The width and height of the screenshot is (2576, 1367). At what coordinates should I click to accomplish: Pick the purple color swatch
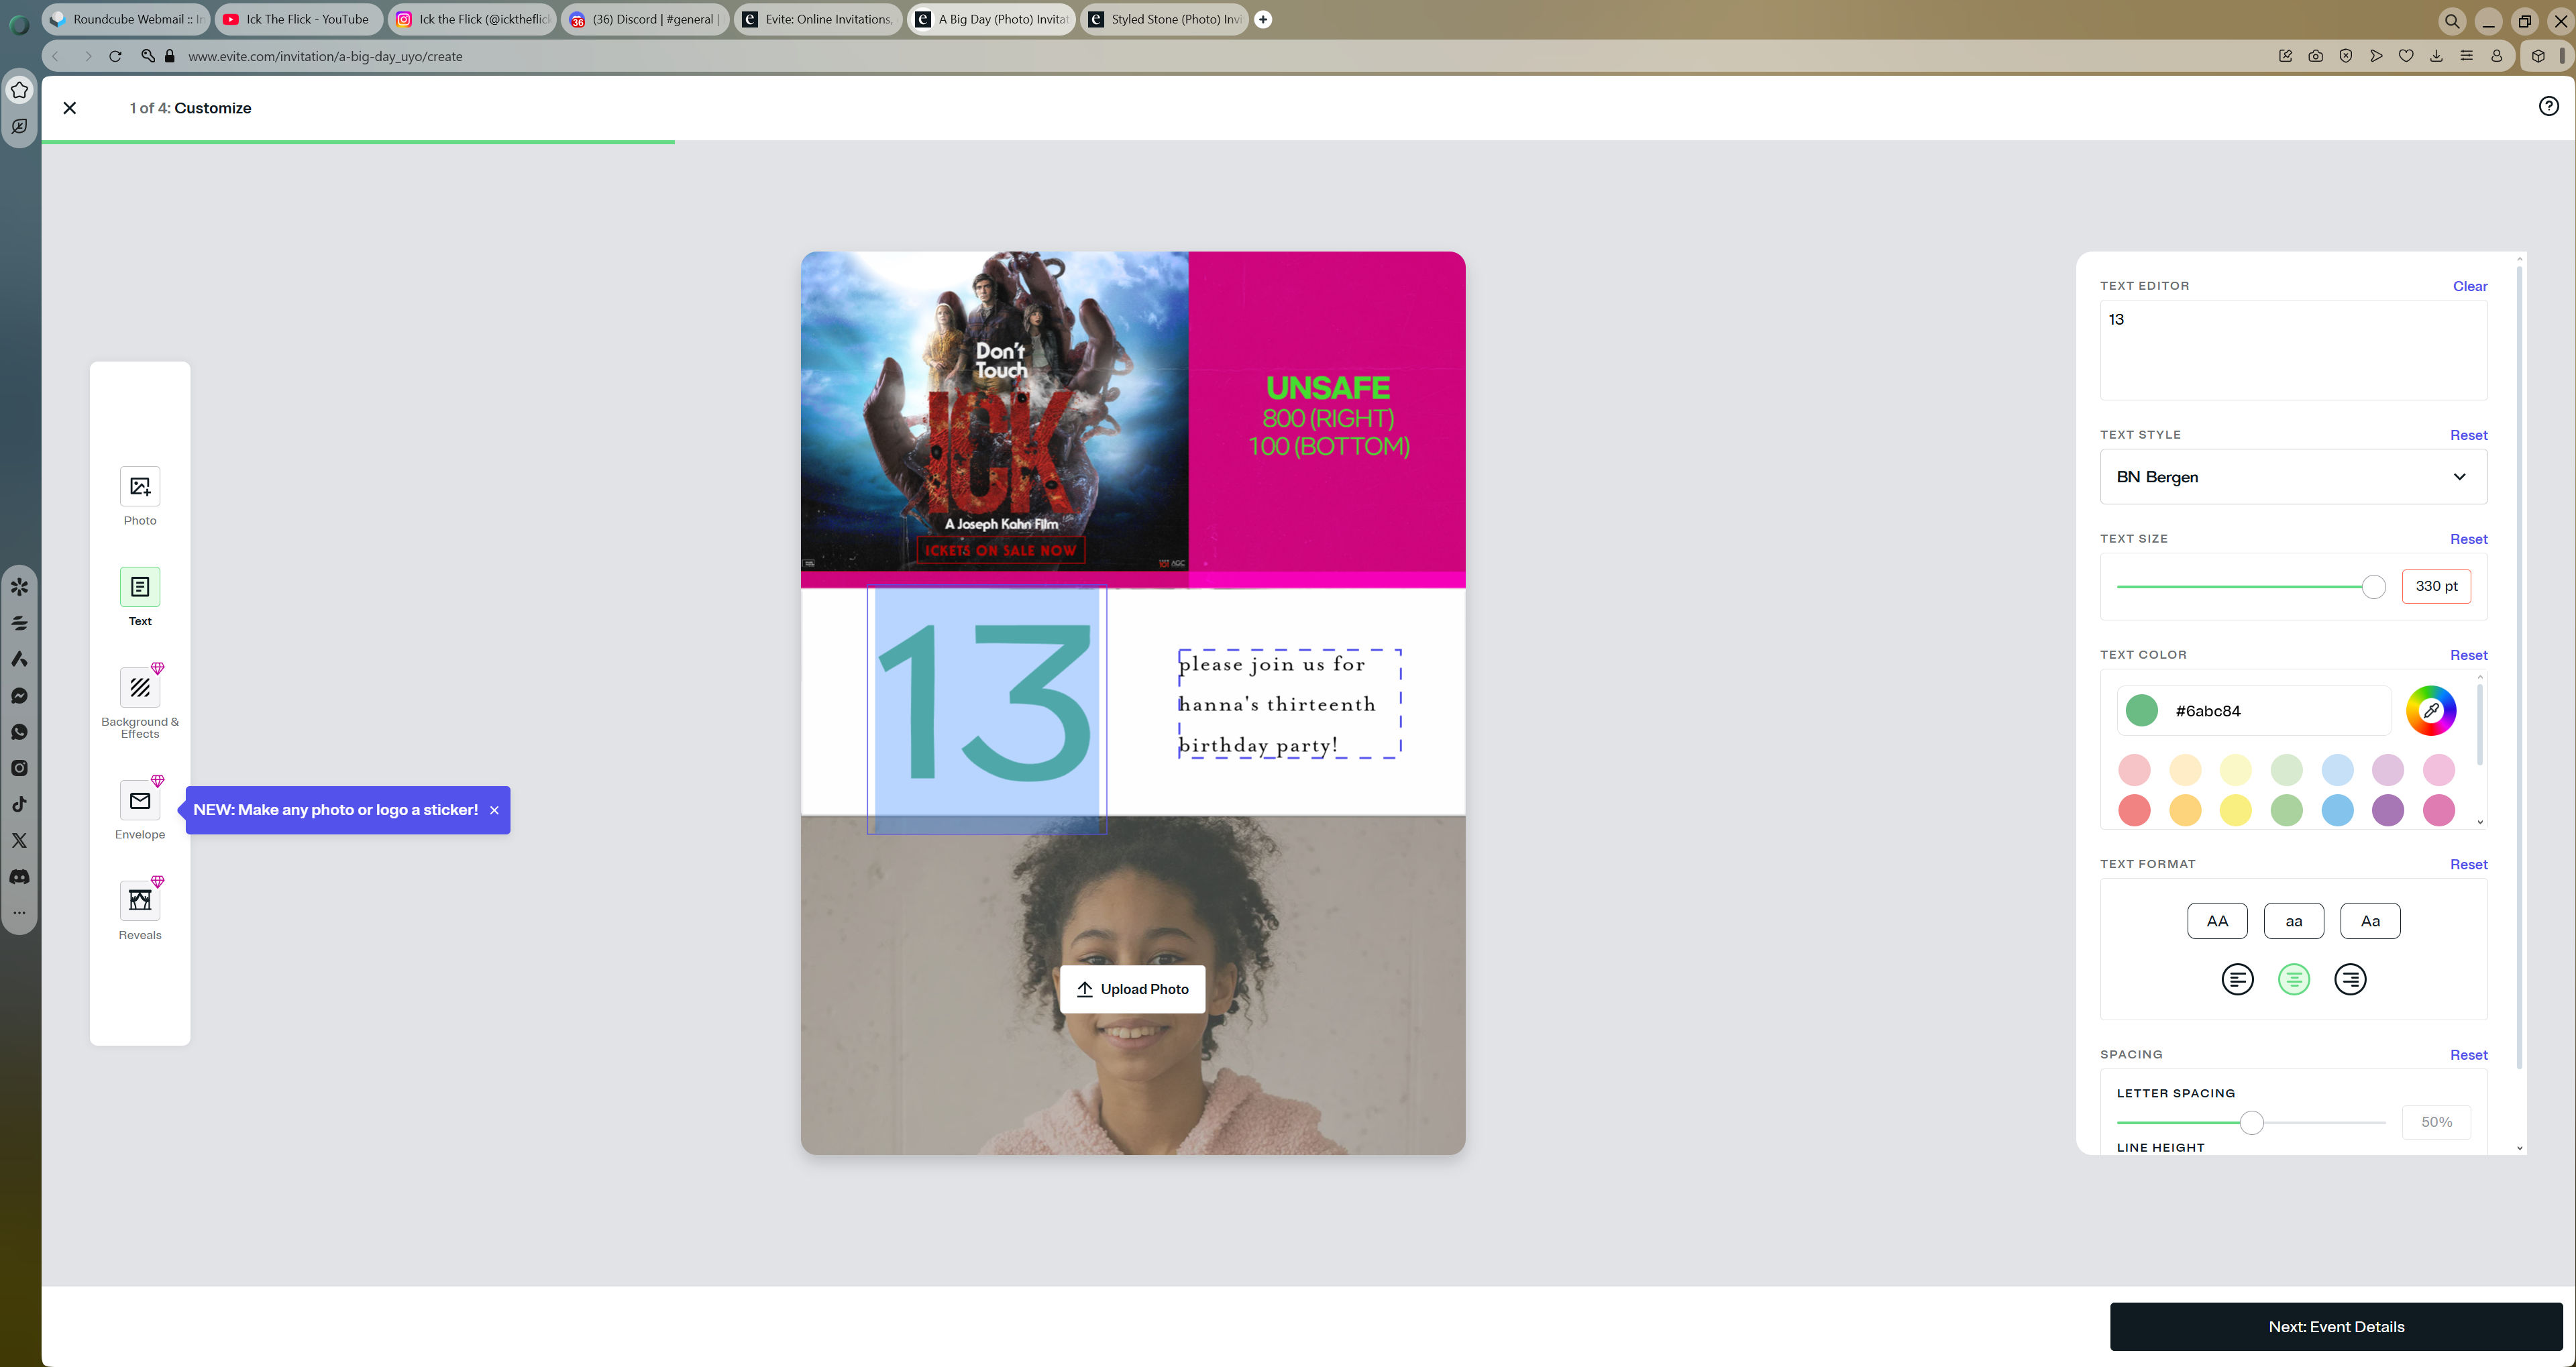coord(2387,810)
